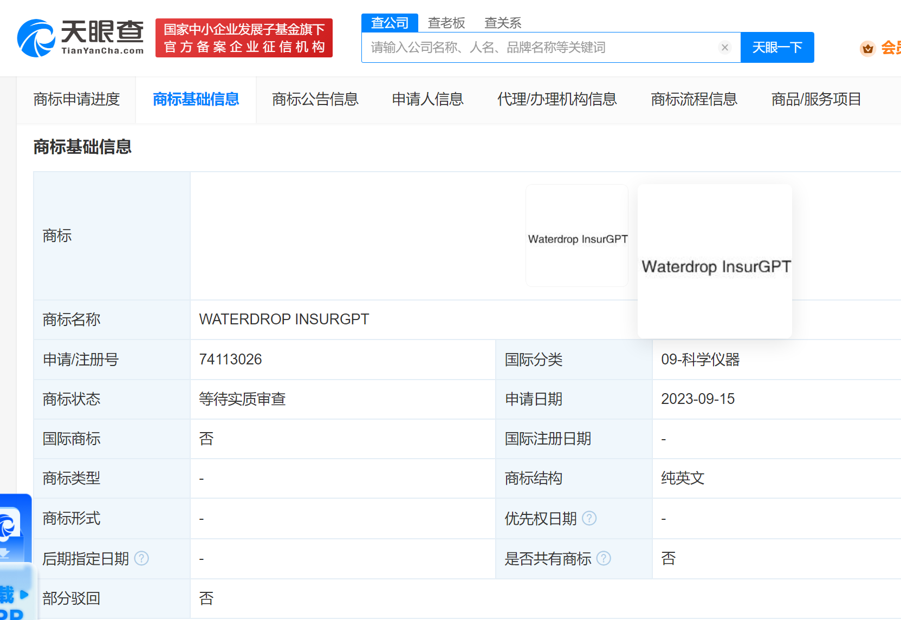Switch to 商品/服务项目 tab

(x=816, y=100)
